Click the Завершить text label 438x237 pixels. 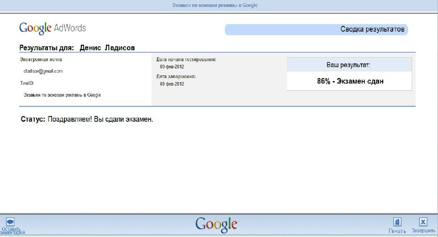423,231
